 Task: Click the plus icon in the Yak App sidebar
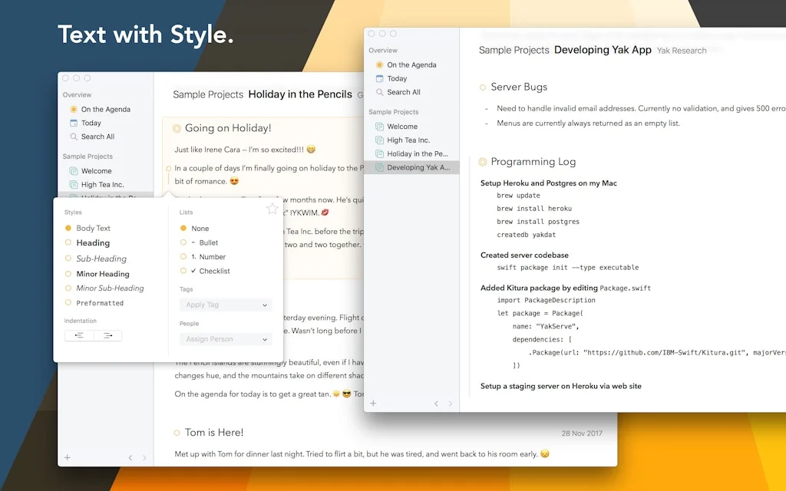pos(373,403)
